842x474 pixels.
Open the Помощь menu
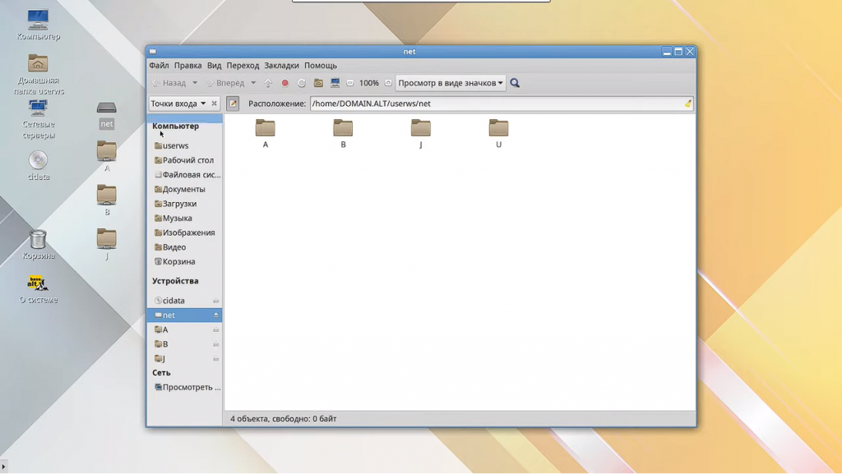[321, 66]
